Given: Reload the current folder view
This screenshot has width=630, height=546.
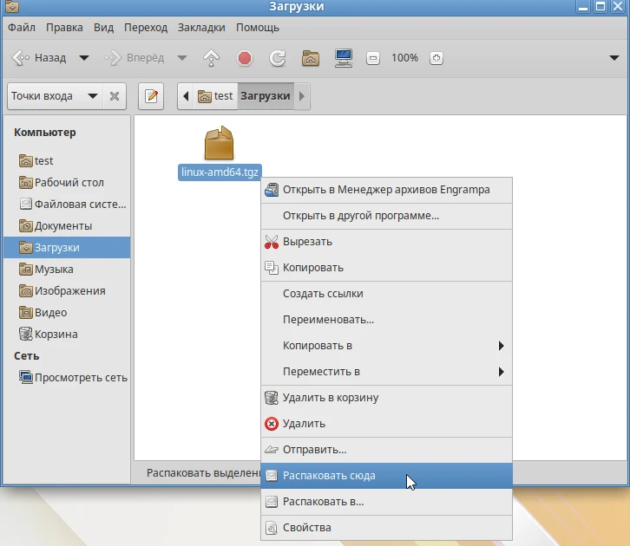Looking at the screenshot, I should tap(277, 58).
